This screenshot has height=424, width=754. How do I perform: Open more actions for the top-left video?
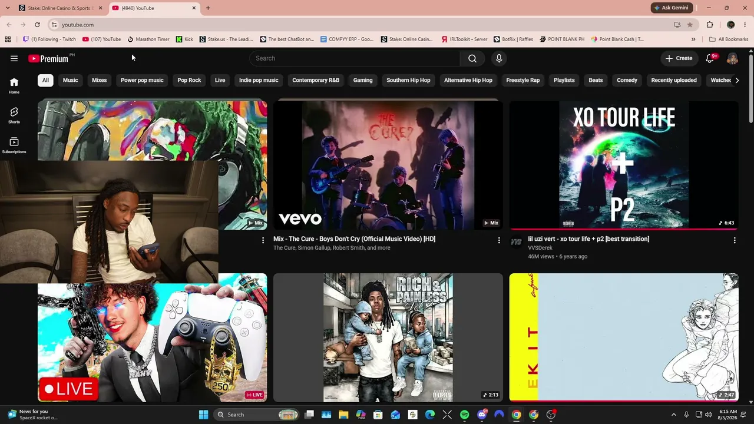263,240
